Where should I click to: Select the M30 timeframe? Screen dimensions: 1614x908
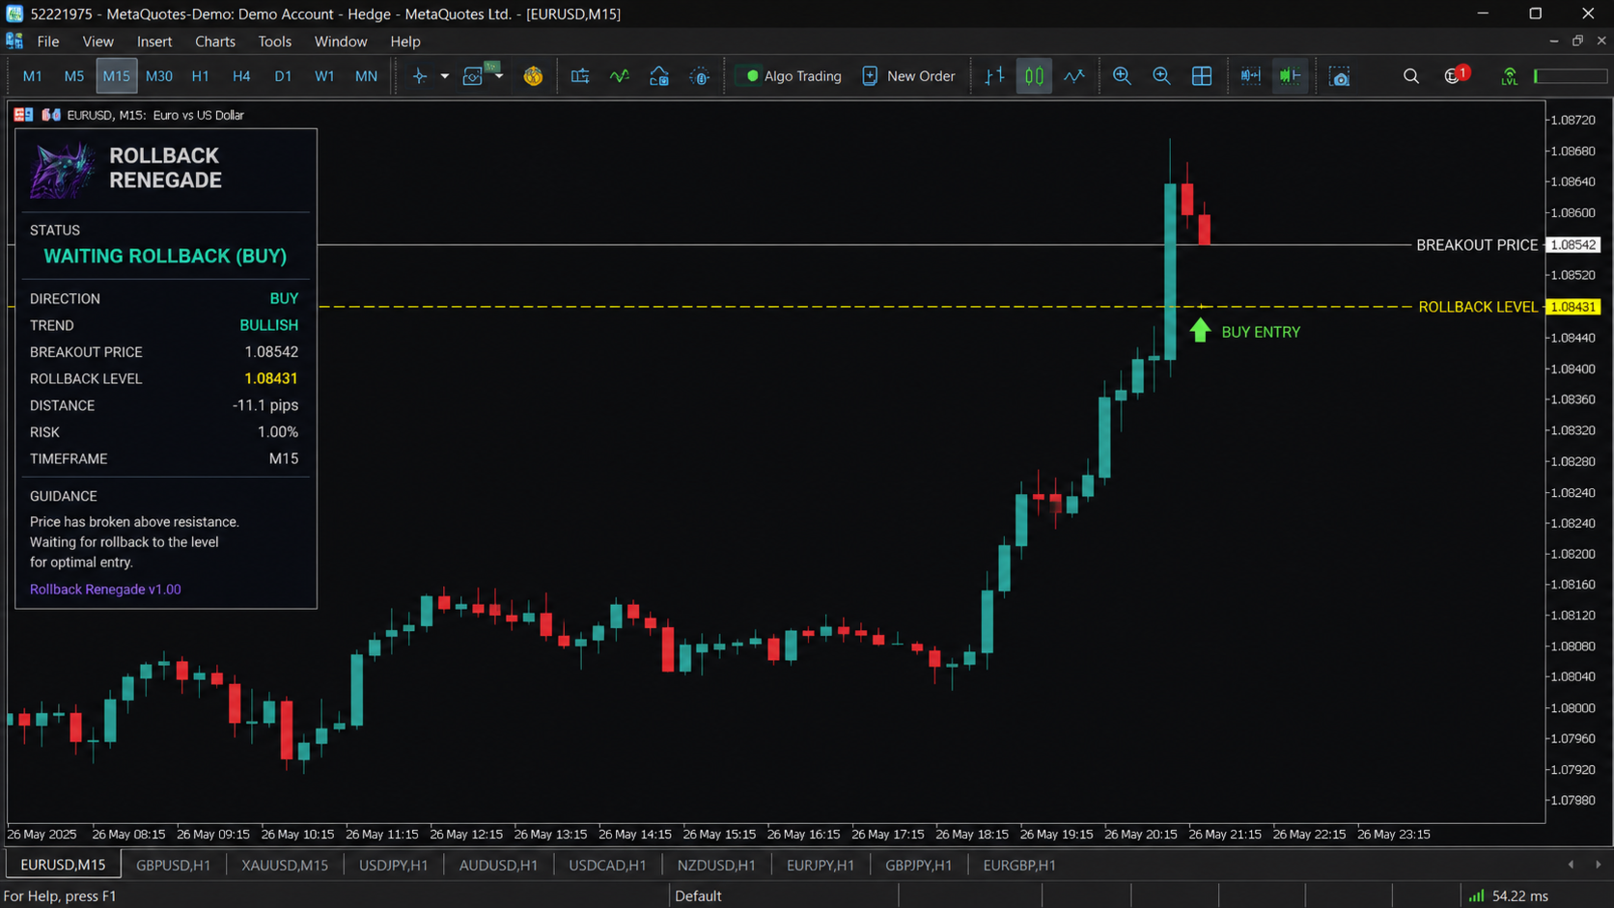coord(159,76)
